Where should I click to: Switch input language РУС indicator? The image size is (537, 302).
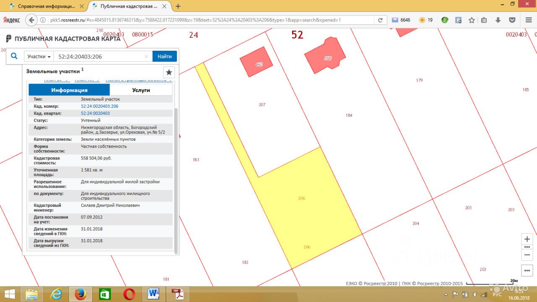(x=497, y=294)
